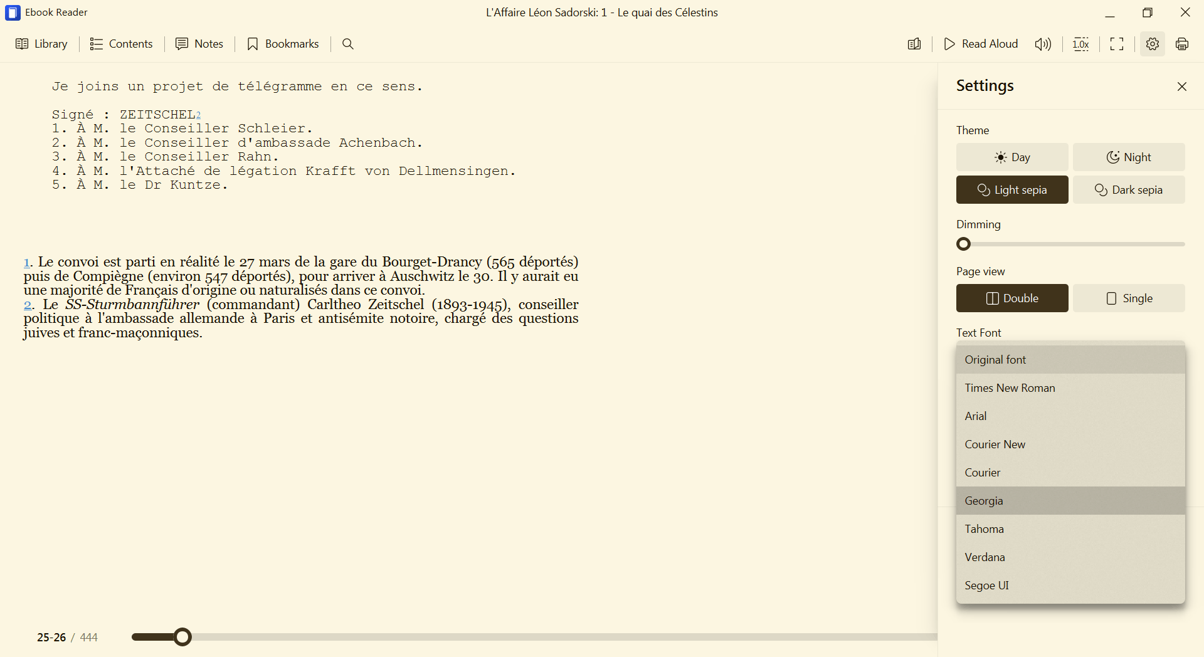Viewport: 1204px width, 657px height.
Task: Close the Settings panel
Action: 1181,87
